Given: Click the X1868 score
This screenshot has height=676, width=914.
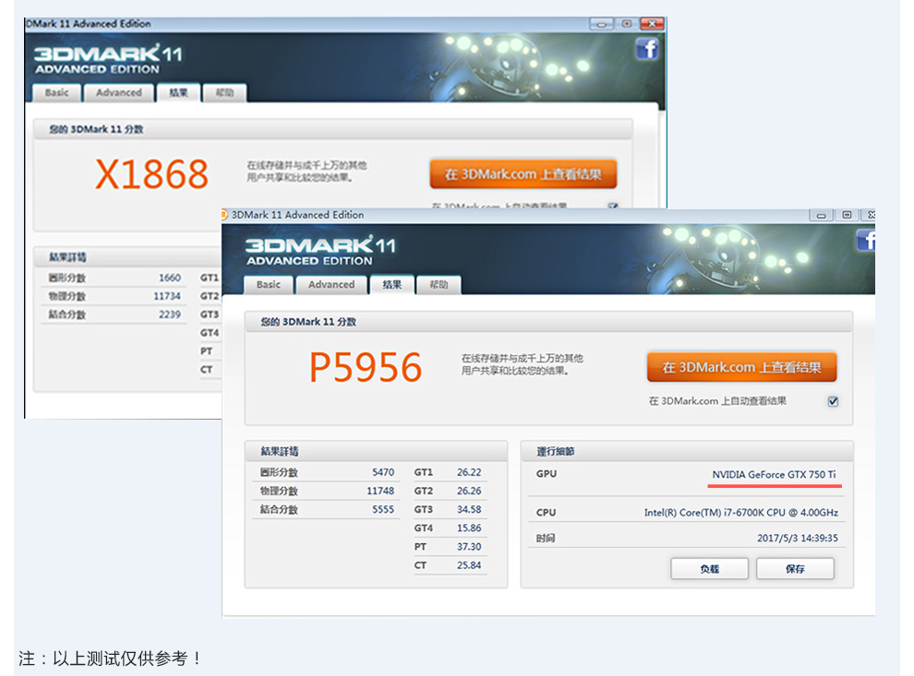Looking at the screenshot, I should point(151,174).
